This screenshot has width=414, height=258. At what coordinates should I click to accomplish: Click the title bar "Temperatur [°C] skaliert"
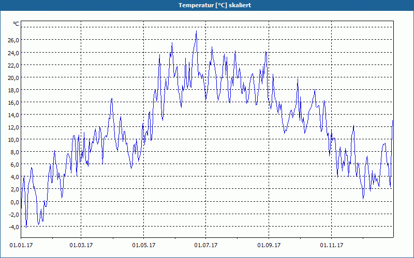click(207, 5)
